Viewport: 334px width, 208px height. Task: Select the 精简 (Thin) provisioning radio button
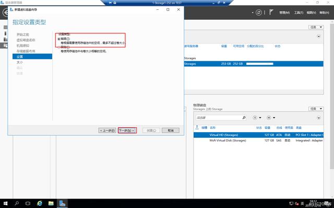59,39
